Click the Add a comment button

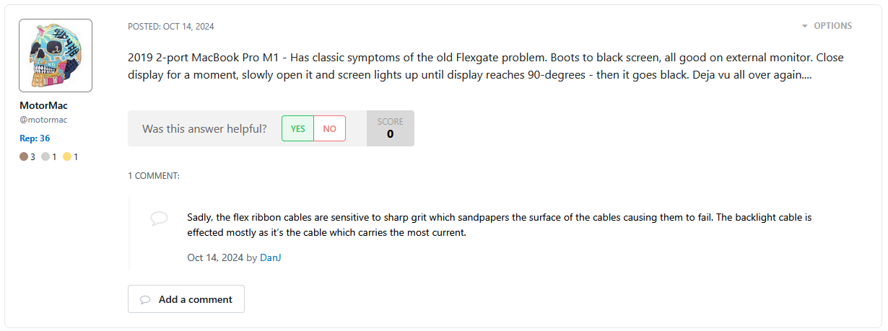point(186,299)
